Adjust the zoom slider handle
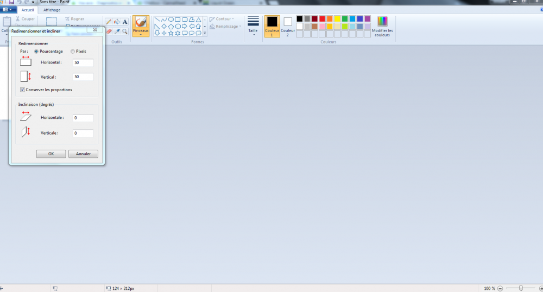 521,288
